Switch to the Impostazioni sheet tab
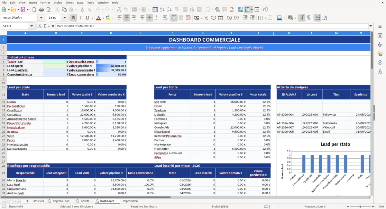This screenshot has width=386, height=209. tap(131, 201)
